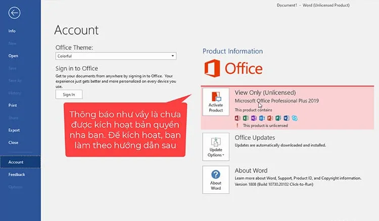Viewport: 379px width, 221px height.
Task: Choose Close in the sidebar
Action: click(13, 142)
